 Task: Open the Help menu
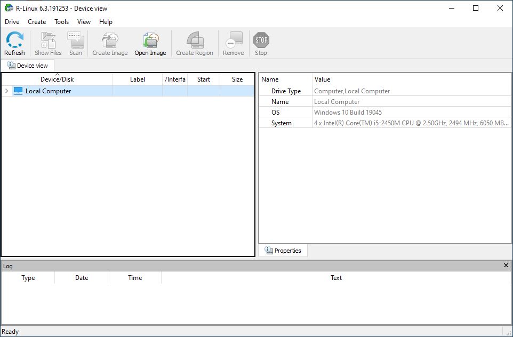(x=106, y=21)
